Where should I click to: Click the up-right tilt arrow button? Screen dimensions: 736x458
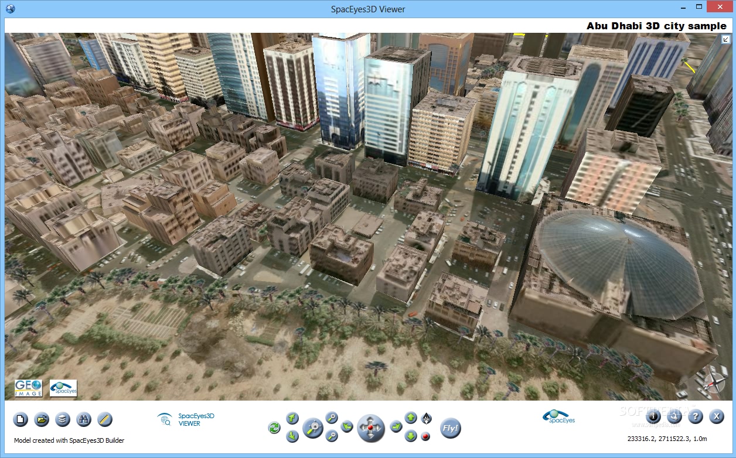[292, 418]
